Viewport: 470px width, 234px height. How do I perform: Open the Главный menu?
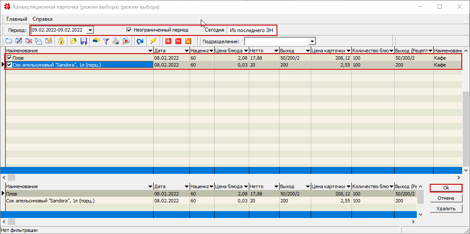click(17, 19)
